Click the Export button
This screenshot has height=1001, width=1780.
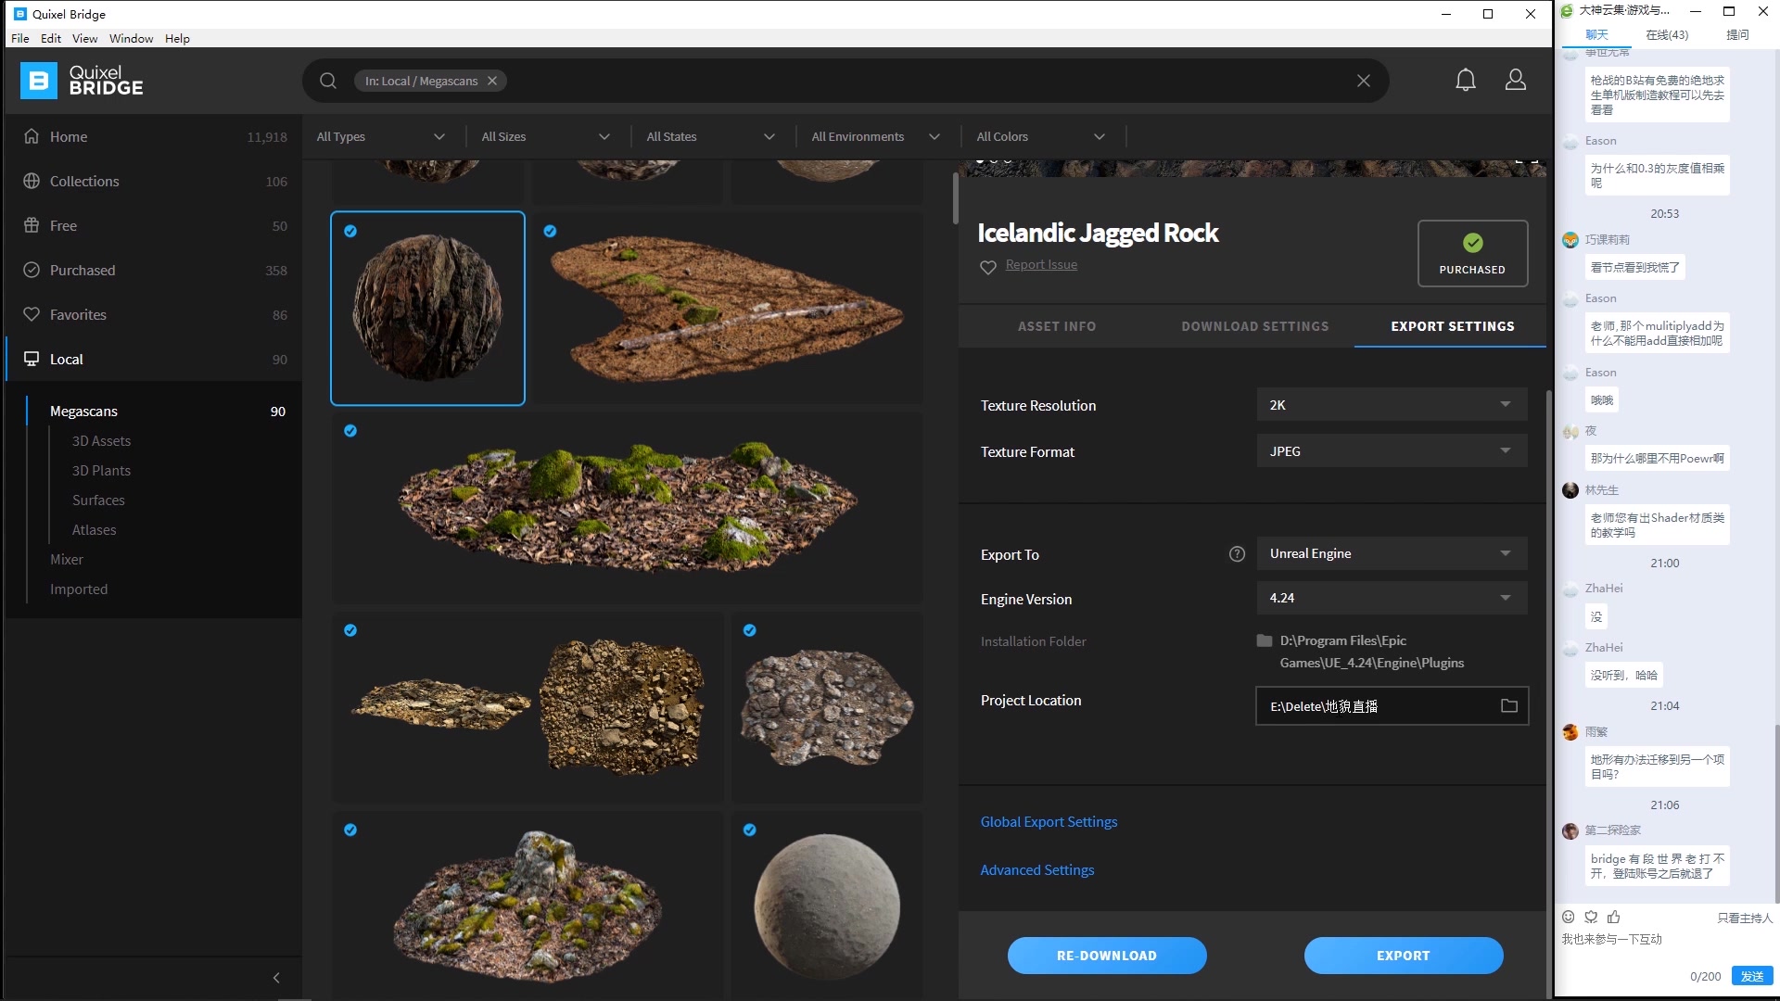[1403, 955]
